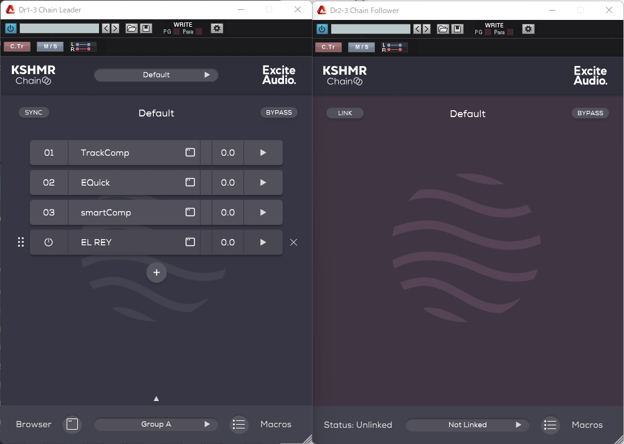Click BYPASS in Chain Follower

point(590,113)
